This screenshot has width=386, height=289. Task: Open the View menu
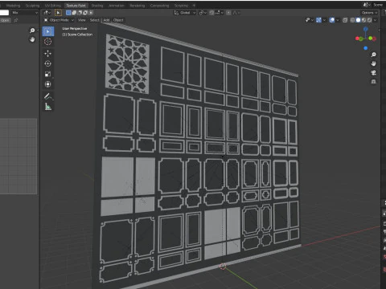[81, 20]
